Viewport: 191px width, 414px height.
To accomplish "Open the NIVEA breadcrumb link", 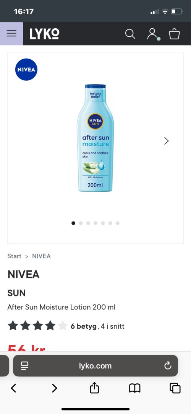I will click(x=41, y=256).
